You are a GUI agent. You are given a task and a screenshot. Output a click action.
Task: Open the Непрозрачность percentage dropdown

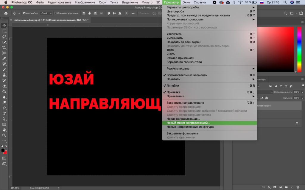click(x=302, y=92)
